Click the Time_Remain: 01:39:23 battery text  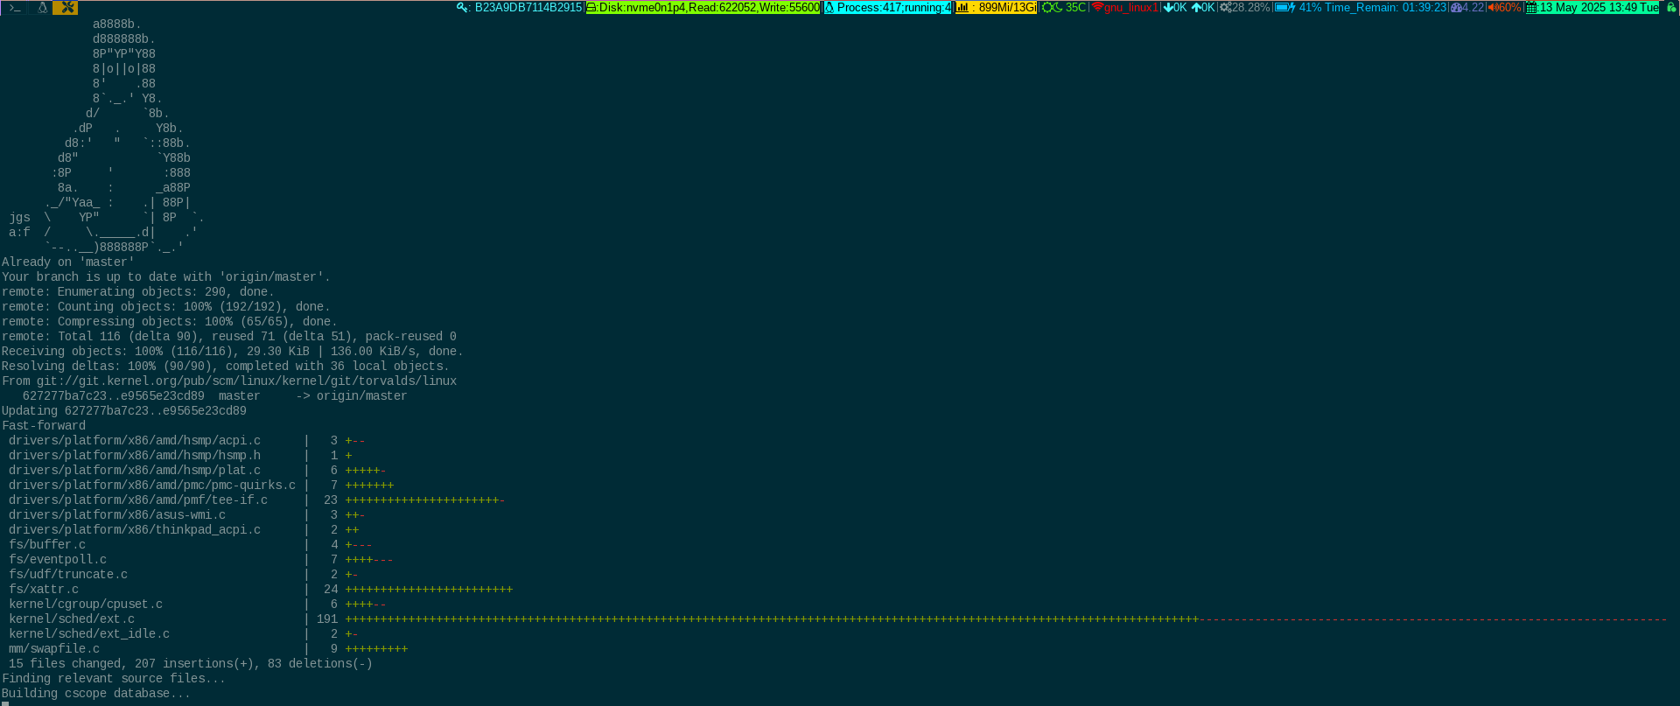[x=1386, y=7]
